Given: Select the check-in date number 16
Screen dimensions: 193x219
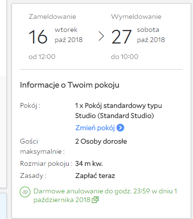Looking at the screenshot, I should (38, 37).
